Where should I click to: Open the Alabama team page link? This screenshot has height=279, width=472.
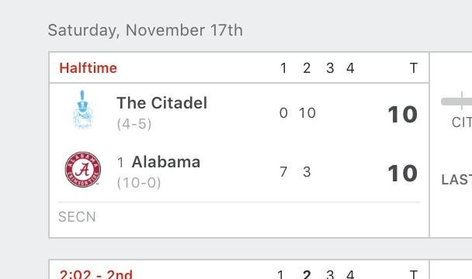click(x=166, y=162)
